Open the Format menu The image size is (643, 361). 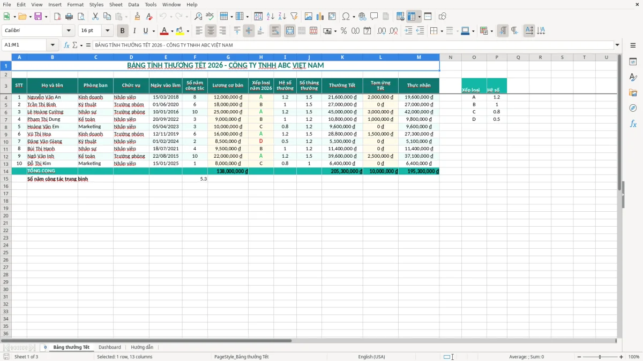pyautogui.click(x=75, y=4)
